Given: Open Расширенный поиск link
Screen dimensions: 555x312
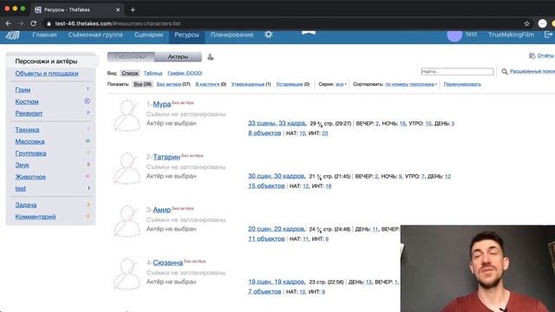Looking at the screenshot, I should pos(532,71).
